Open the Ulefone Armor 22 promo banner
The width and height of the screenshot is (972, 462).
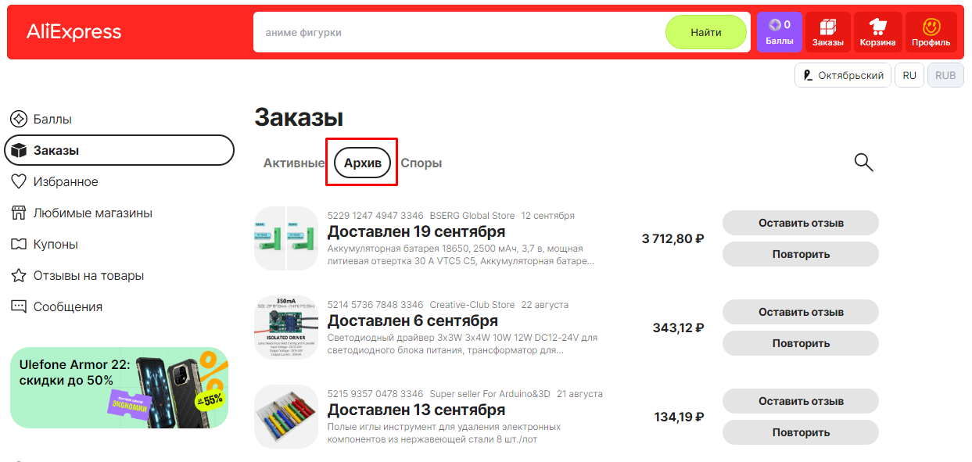click(x=119, y=388)
